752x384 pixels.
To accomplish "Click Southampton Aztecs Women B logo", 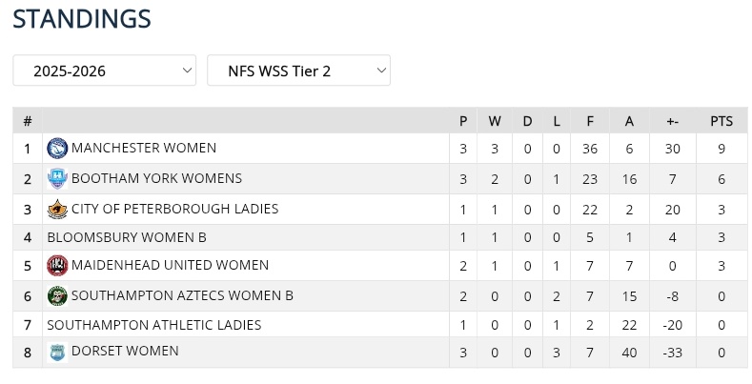I will [x=57, y=296].
